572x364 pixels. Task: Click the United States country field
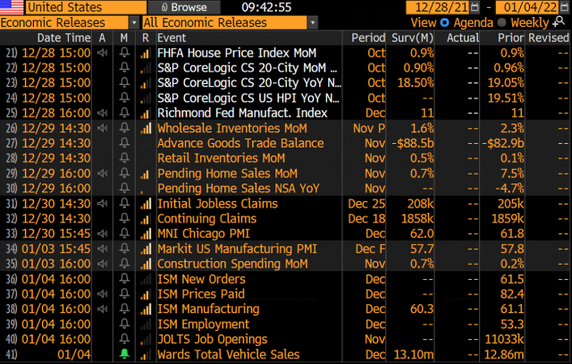click(x=86, y=7)
